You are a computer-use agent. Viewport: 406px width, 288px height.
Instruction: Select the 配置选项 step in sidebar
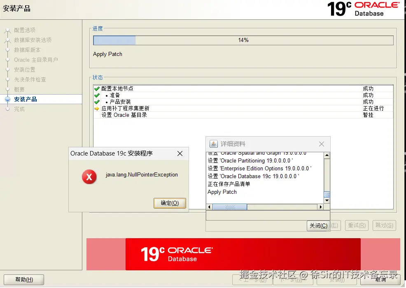pos(25,30)
